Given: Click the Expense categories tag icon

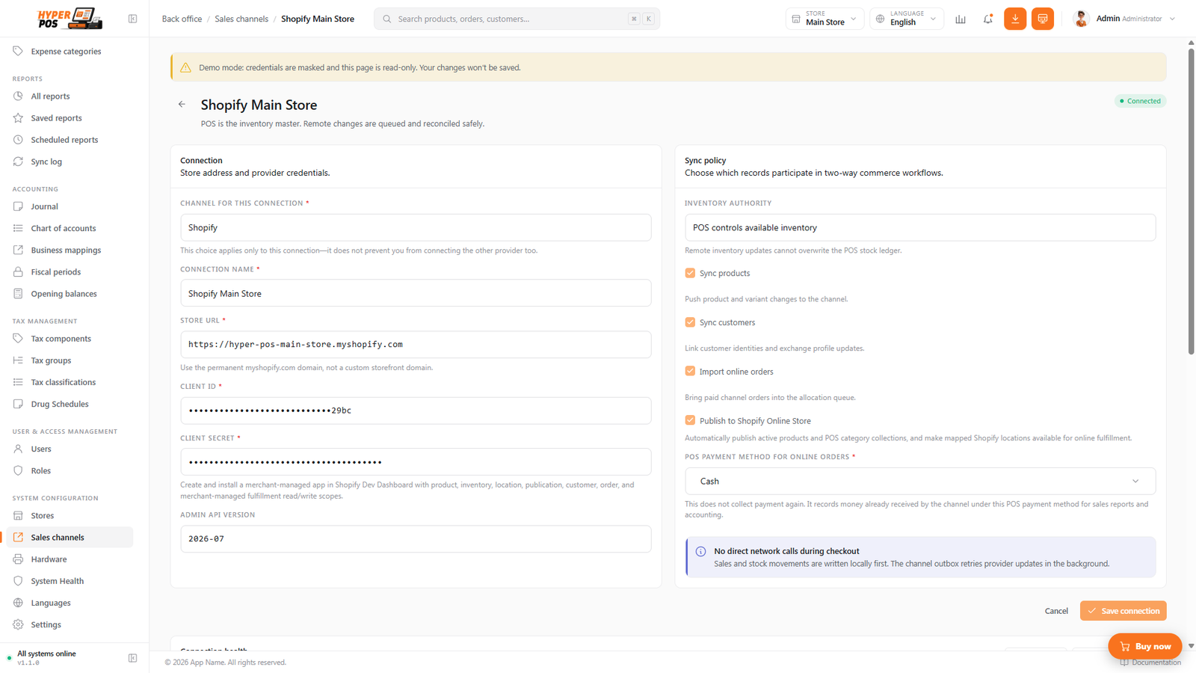Looking at the screenshot, I should (18, 52).
